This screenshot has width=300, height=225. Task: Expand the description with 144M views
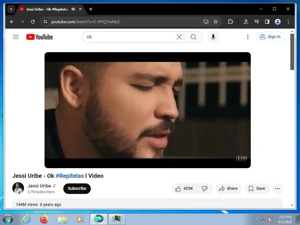pyautogui.click(x=148, y=203)
